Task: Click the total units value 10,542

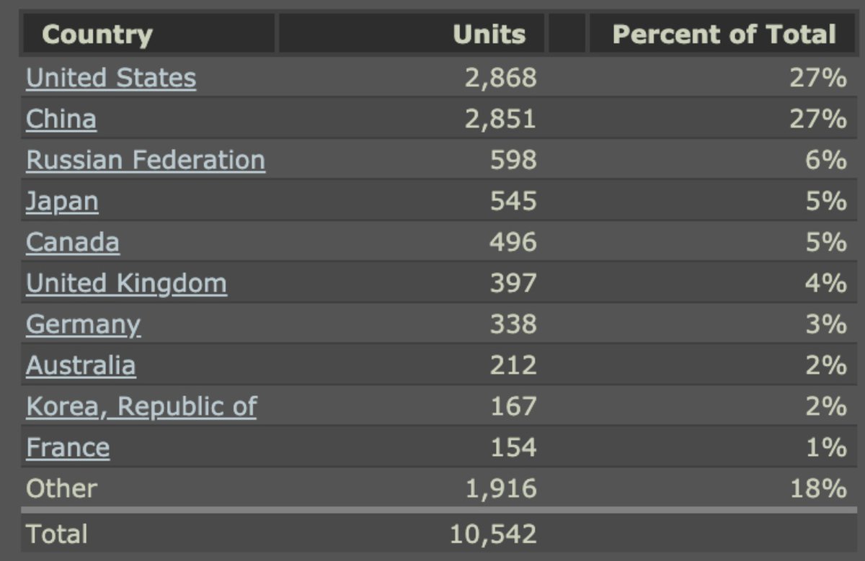Action: click(x=493, y=534)
